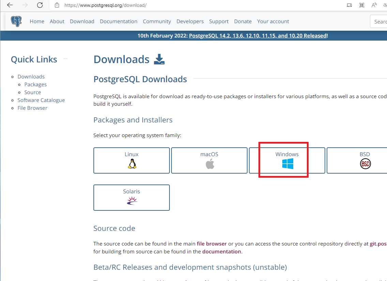387x281 pixels.
Task: Click the 'PostgreSQL Downloads' heading
Action: 140,79
